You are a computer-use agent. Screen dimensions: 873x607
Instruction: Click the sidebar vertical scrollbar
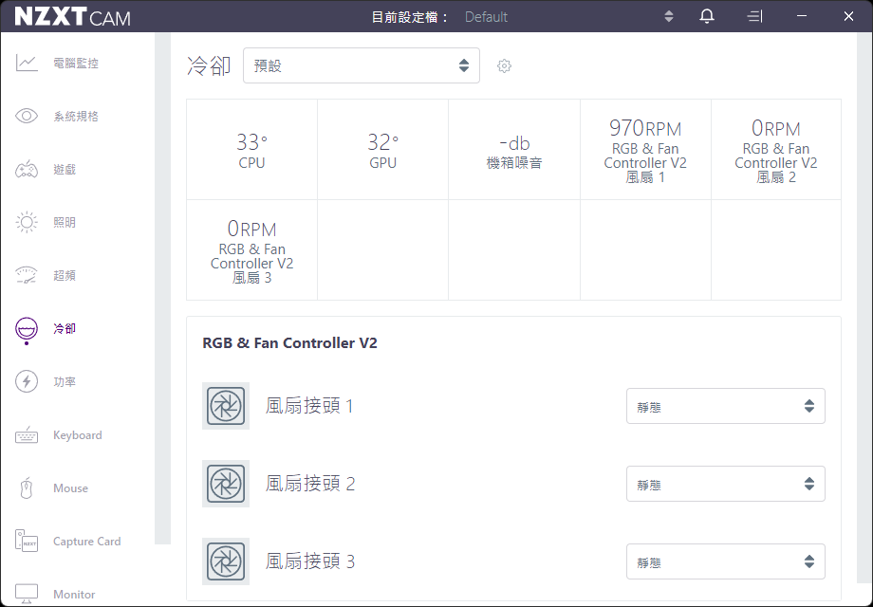click(x=162, y=288)
